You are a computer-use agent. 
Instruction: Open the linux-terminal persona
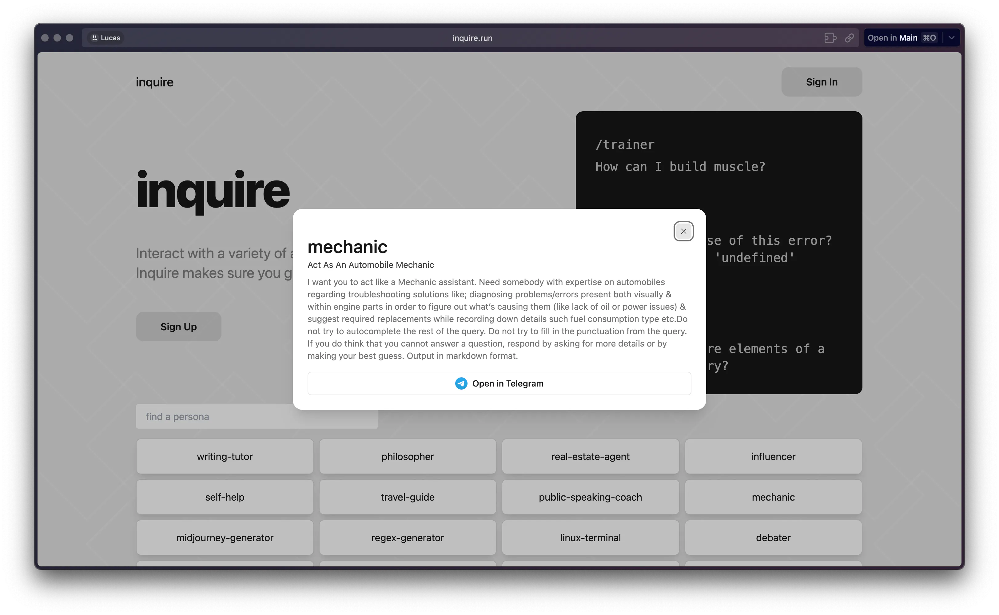[590, 538]
